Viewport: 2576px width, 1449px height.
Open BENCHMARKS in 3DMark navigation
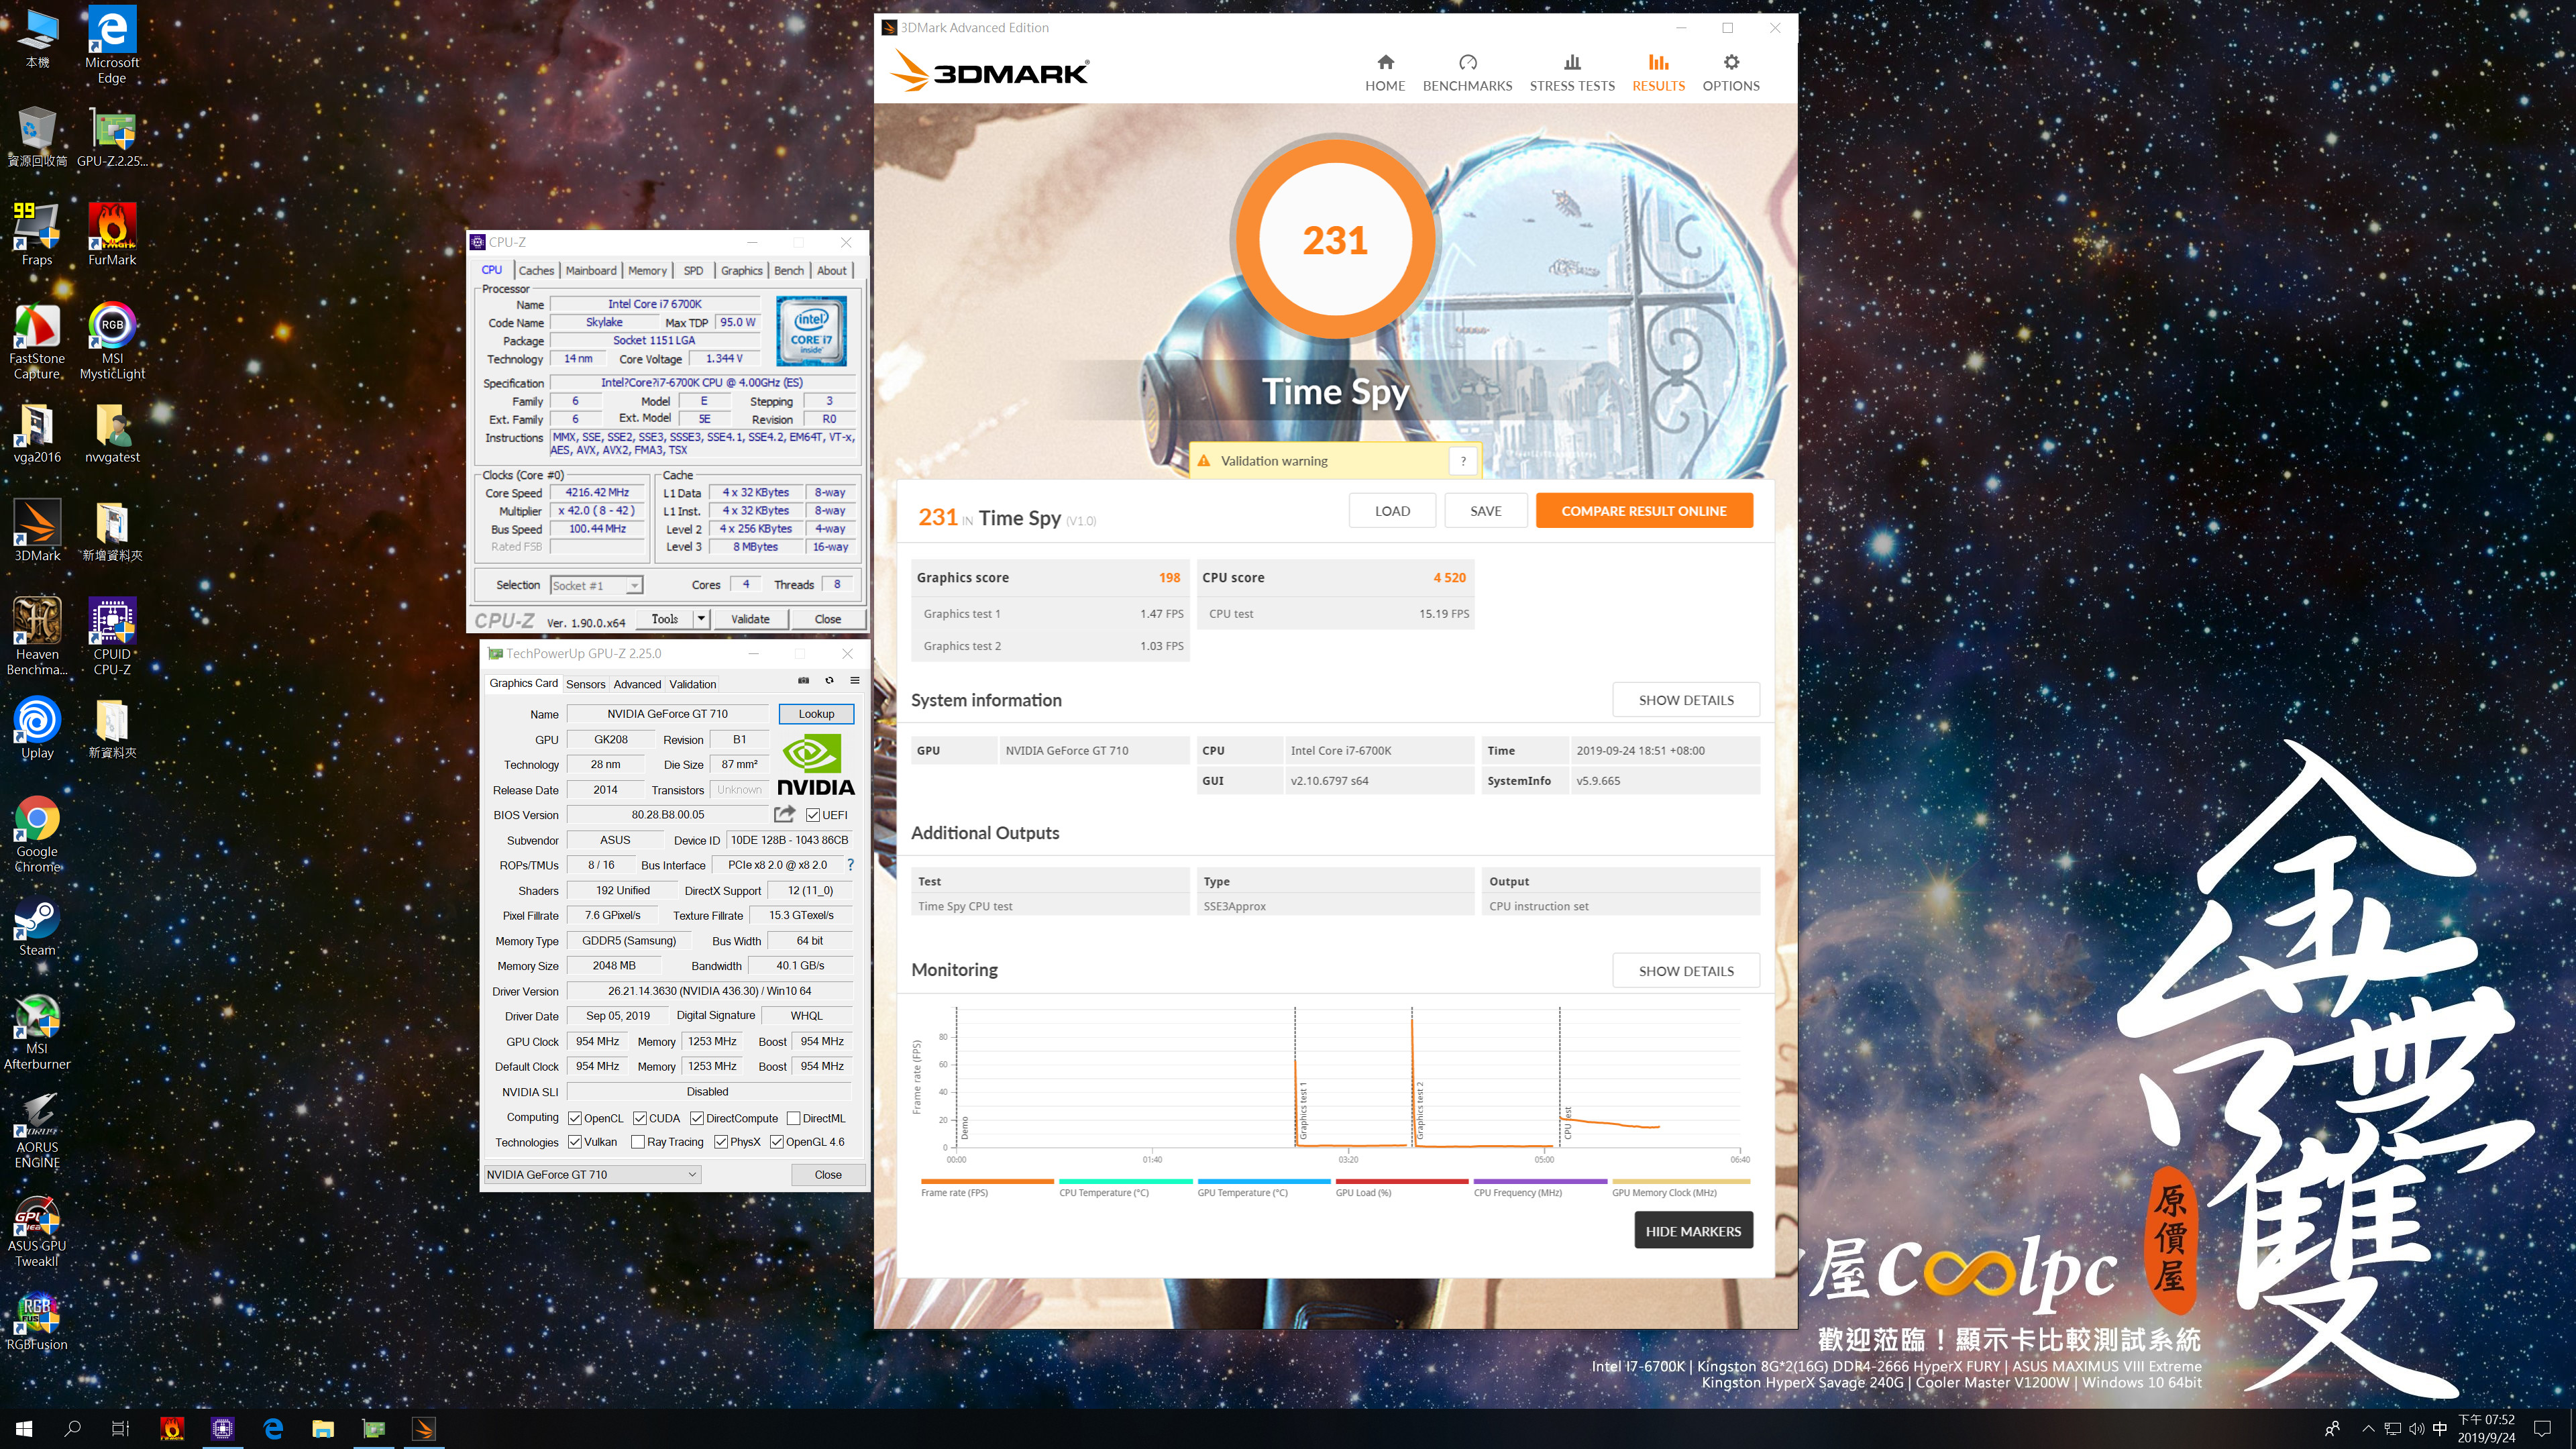[x=1467, y=73]
